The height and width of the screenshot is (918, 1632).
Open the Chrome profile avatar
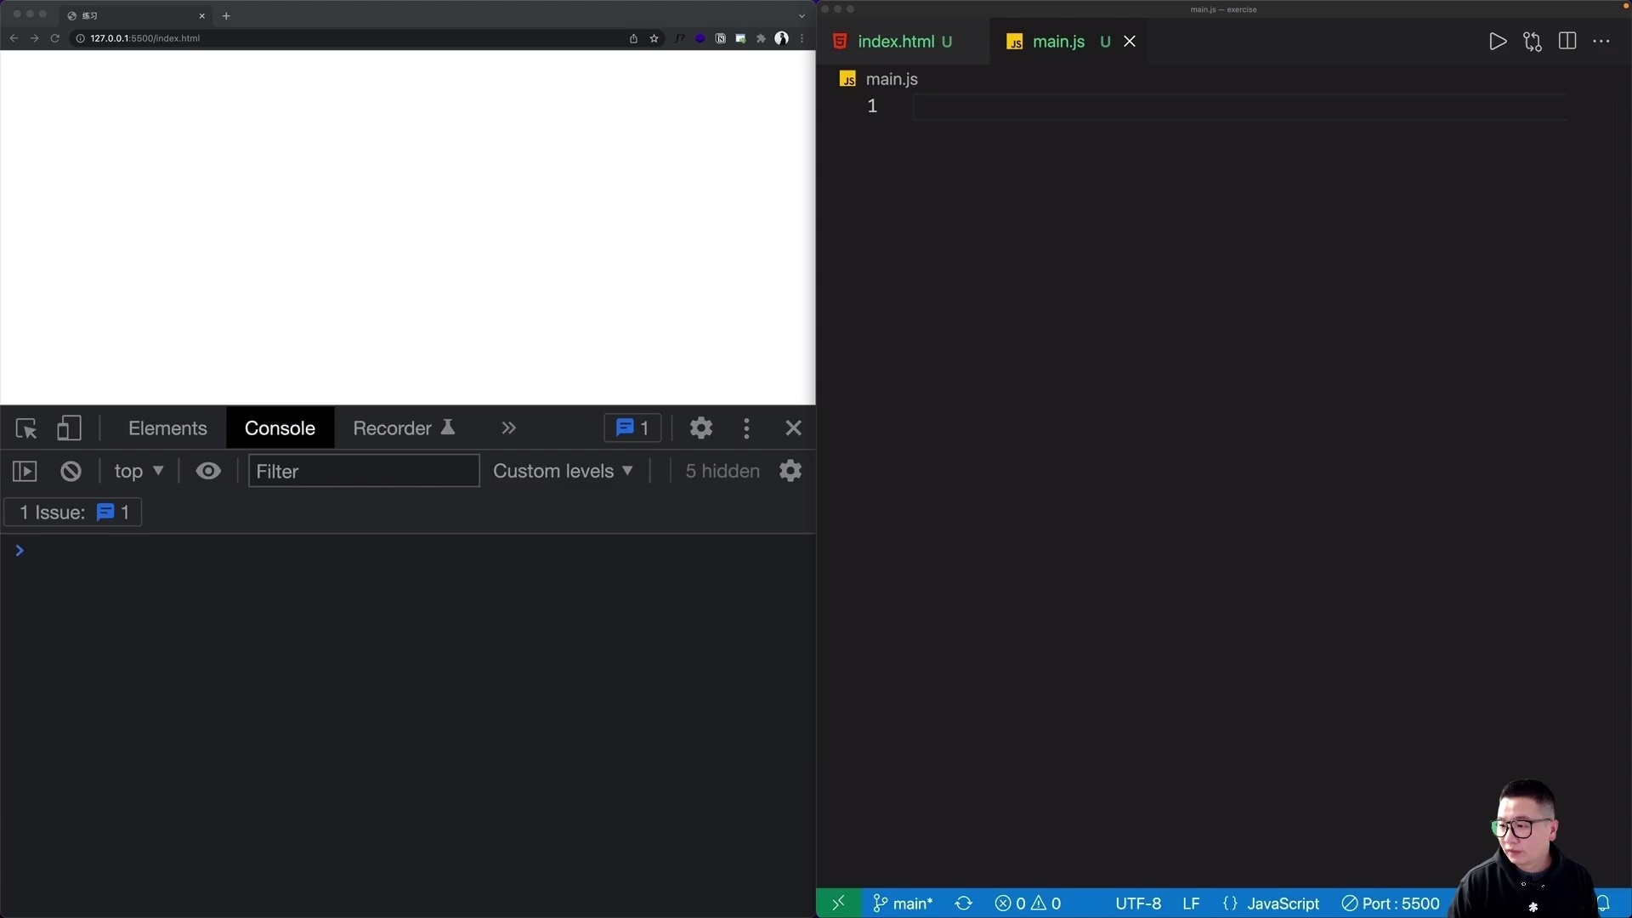tap(781, 38)
